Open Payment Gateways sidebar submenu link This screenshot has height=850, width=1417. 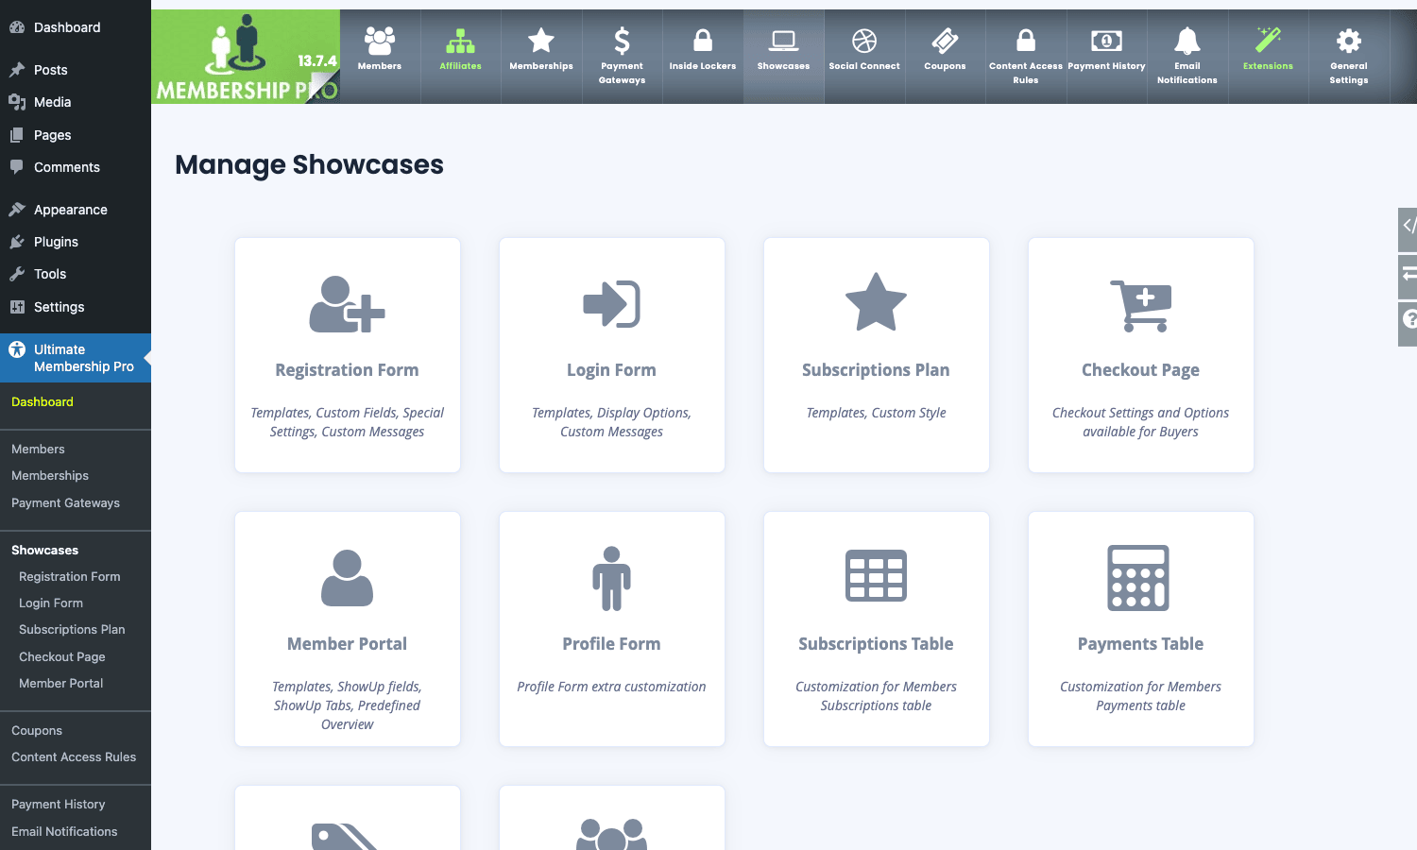[x=65, y=502]
